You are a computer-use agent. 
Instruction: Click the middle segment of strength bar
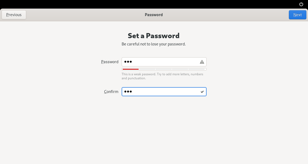pyautogui.click(x=163, y=69)
